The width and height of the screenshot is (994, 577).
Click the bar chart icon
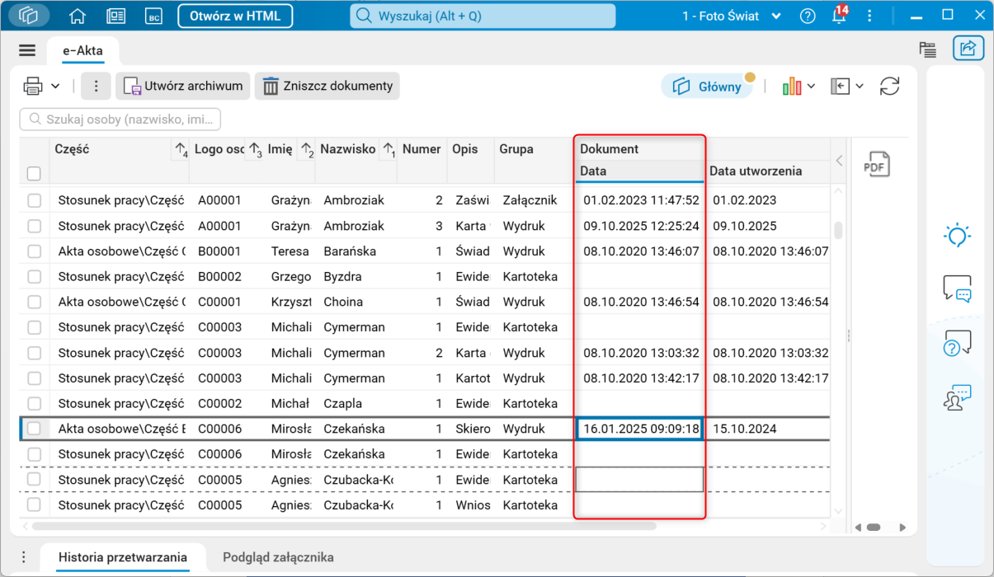pyautogui.click(x=792, y=86)
